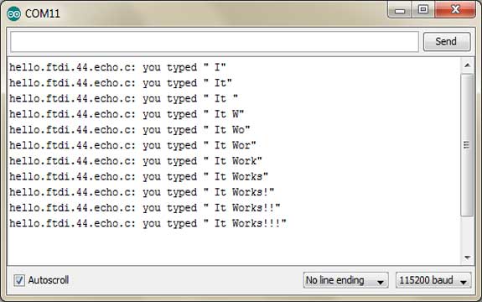This screenshot has height=302, width=482.
Task: Maximize the COM11 serial monitor window
Action: pos(423,10)
